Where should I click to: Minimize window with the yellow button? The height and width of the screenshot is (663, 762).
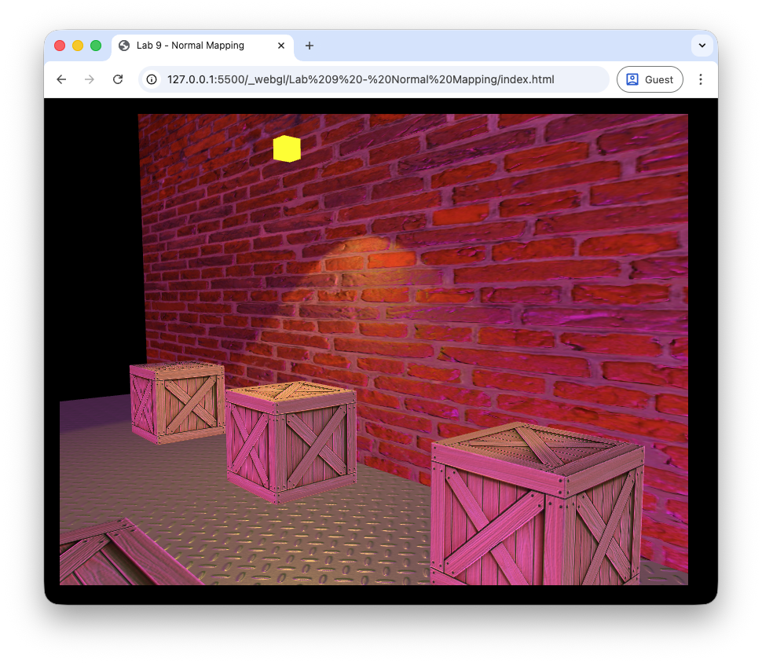click(x=78, y=46)
